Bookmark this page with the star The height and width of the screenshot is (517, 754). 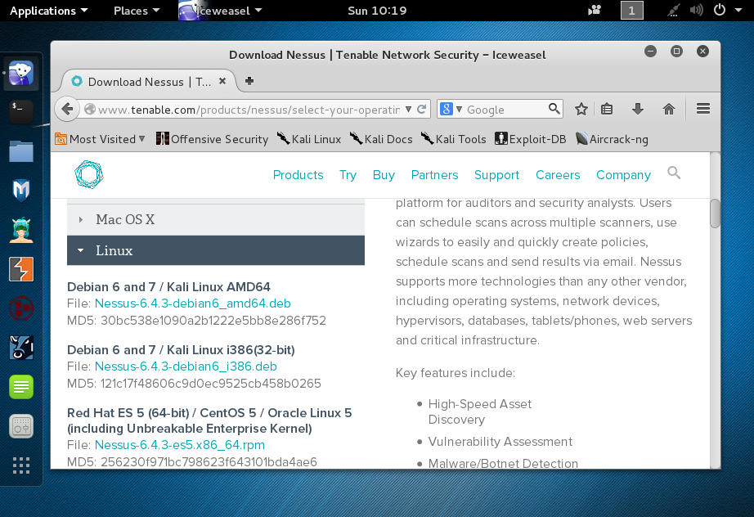[581, 109]
